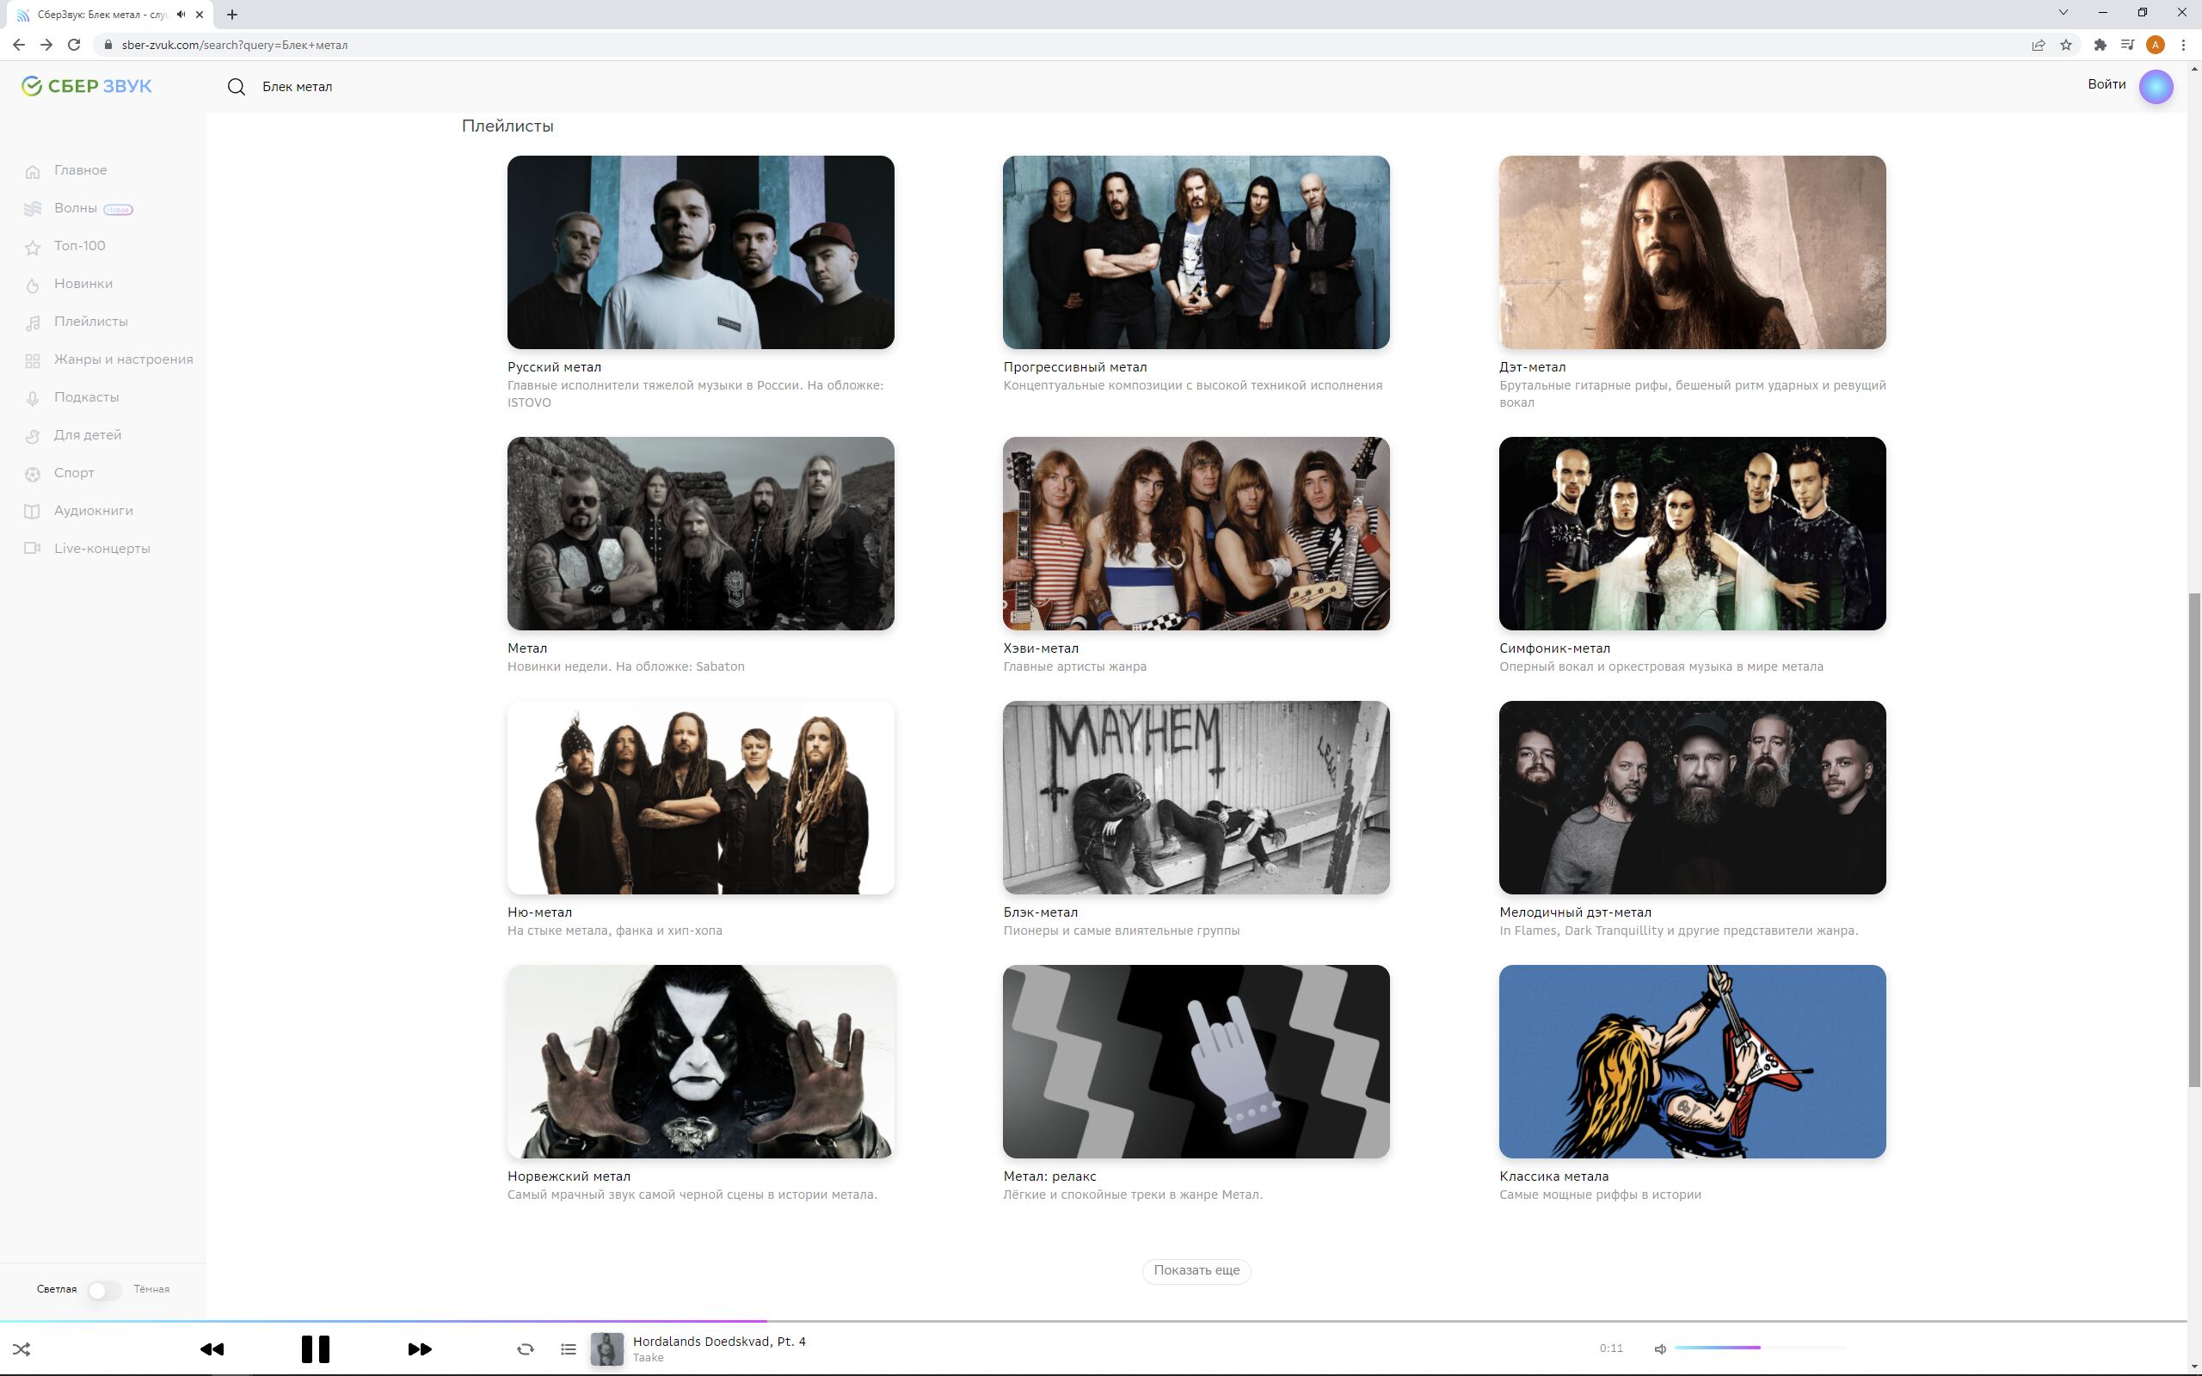Switch the light/dark theme toggle

coord(104,1289)
